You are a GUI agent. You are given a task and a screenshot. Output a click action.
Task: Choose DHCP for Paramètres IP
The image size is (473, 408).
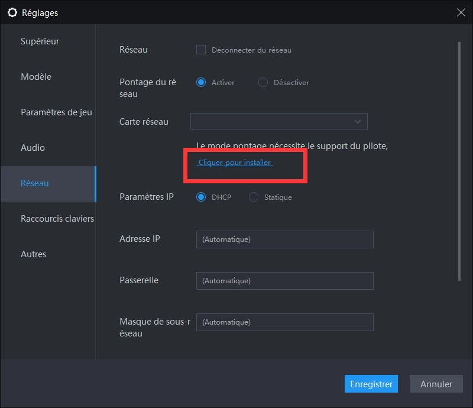(201, 197)
